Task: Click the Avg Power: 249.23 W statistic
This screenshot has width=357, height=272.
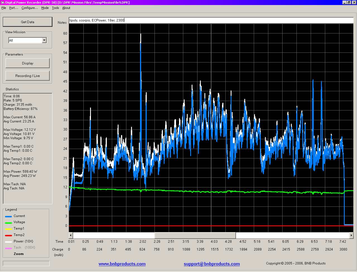Action: pos(20,175)
